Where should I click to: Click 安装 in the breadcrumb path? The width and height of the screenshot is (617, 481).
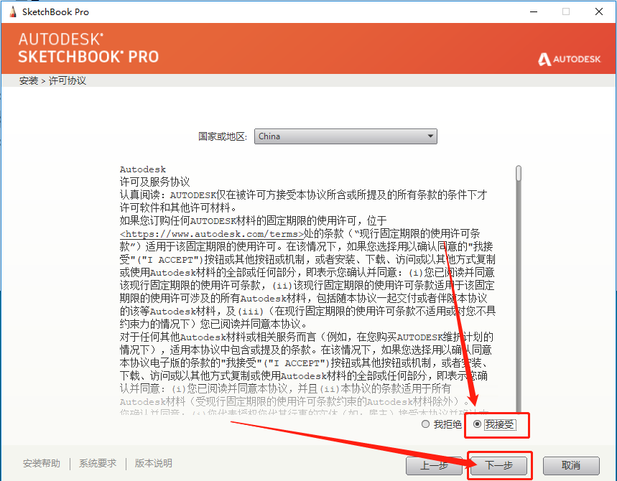point(29,81)
